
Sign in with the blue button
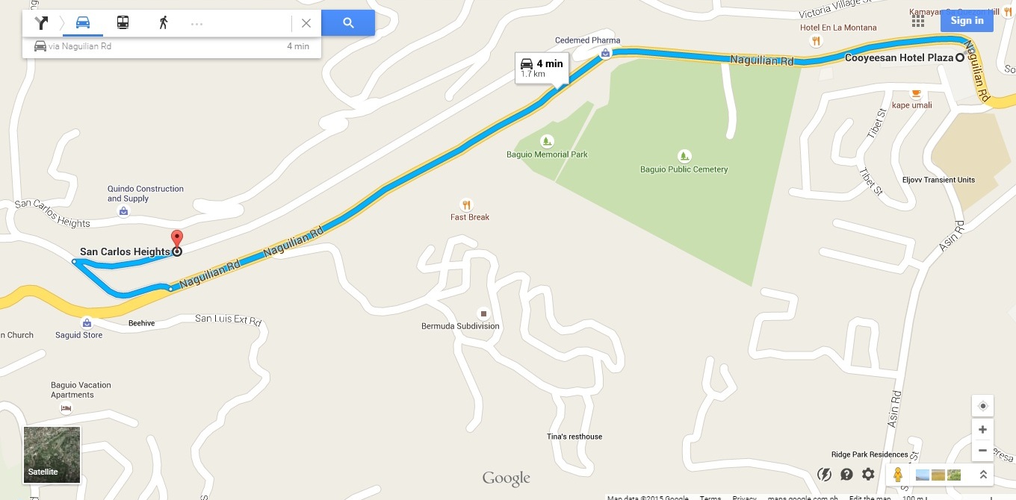[x=967, y=20]
